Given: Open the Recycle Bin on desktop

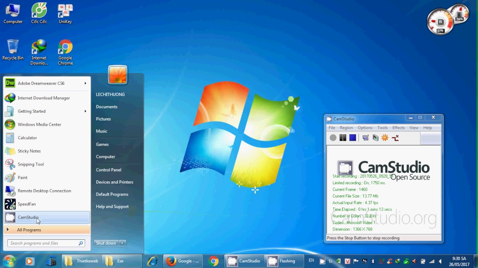Looking at the screenshot, I should tap(13, 50).
